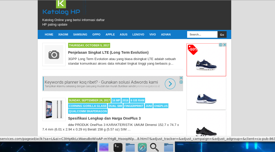This screenshot has width=275, height=152.
Task: Open the APPLE category
Action: [x=110, y=34]
